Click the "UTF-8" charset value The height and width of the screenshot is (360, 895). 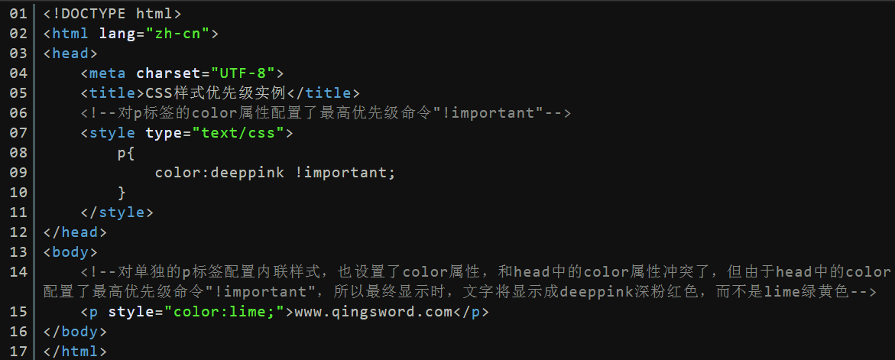point(243,73)
